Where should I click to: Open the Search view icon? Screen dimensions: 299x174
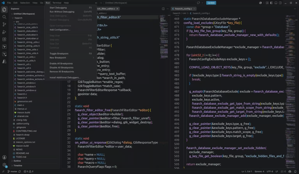[x=4, y=17]
